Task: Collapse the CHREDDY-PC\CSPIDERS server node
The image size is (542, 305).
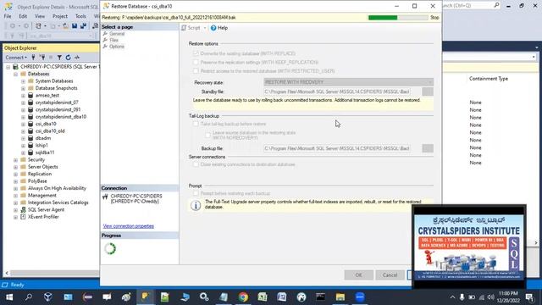Action: tap(8, 67)
